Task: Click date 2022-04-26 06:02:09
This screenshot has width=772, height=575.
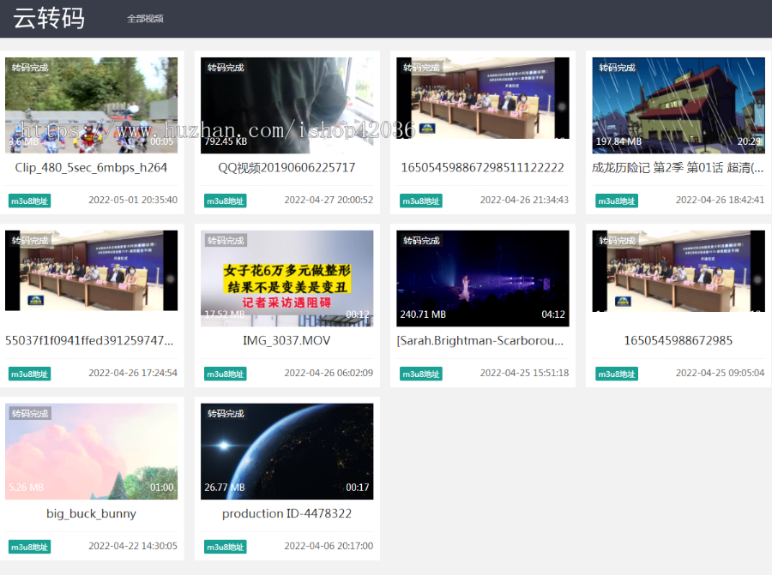Action: click(329, 373)
